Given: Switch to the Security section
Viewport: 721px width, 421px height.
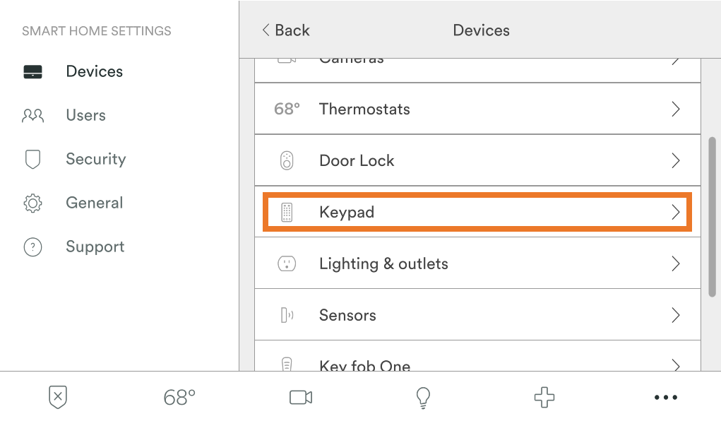Looking at the screenshot, I should 95,158.
